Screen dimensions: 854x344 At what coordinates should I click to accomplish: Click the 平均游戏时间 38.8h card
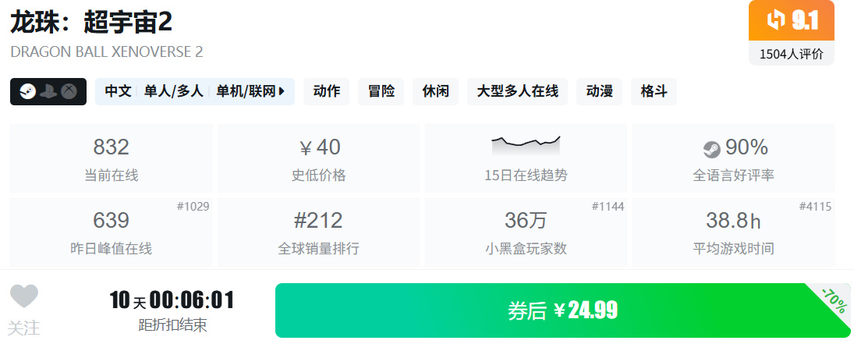(734, 232)
